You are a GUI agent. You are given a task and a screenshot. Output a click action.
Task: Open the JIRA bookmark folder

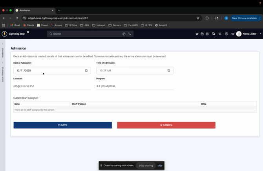(84, 25)
